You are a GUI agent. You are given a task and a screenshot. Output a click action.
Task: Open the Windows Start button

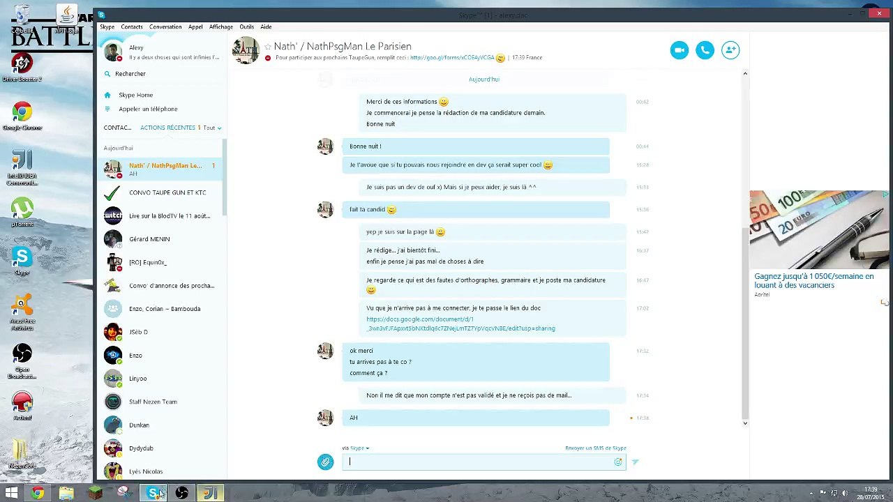pyautogui.click(x=11, y=494)
